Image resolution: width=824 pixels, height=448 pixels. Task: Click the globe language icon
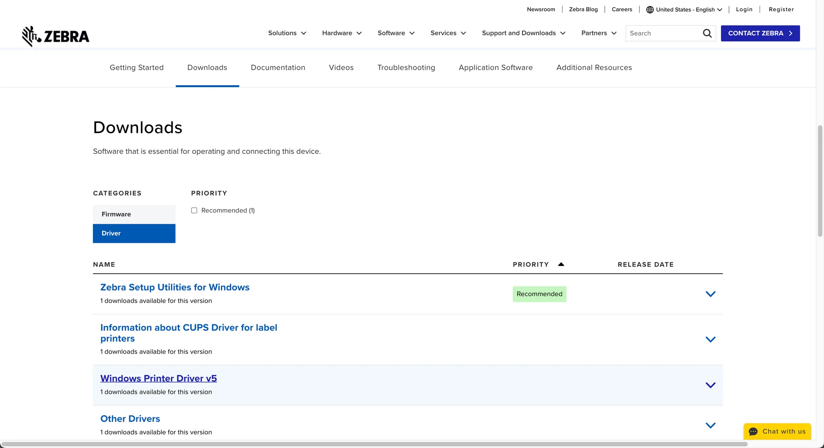click(x=650, y=10)
